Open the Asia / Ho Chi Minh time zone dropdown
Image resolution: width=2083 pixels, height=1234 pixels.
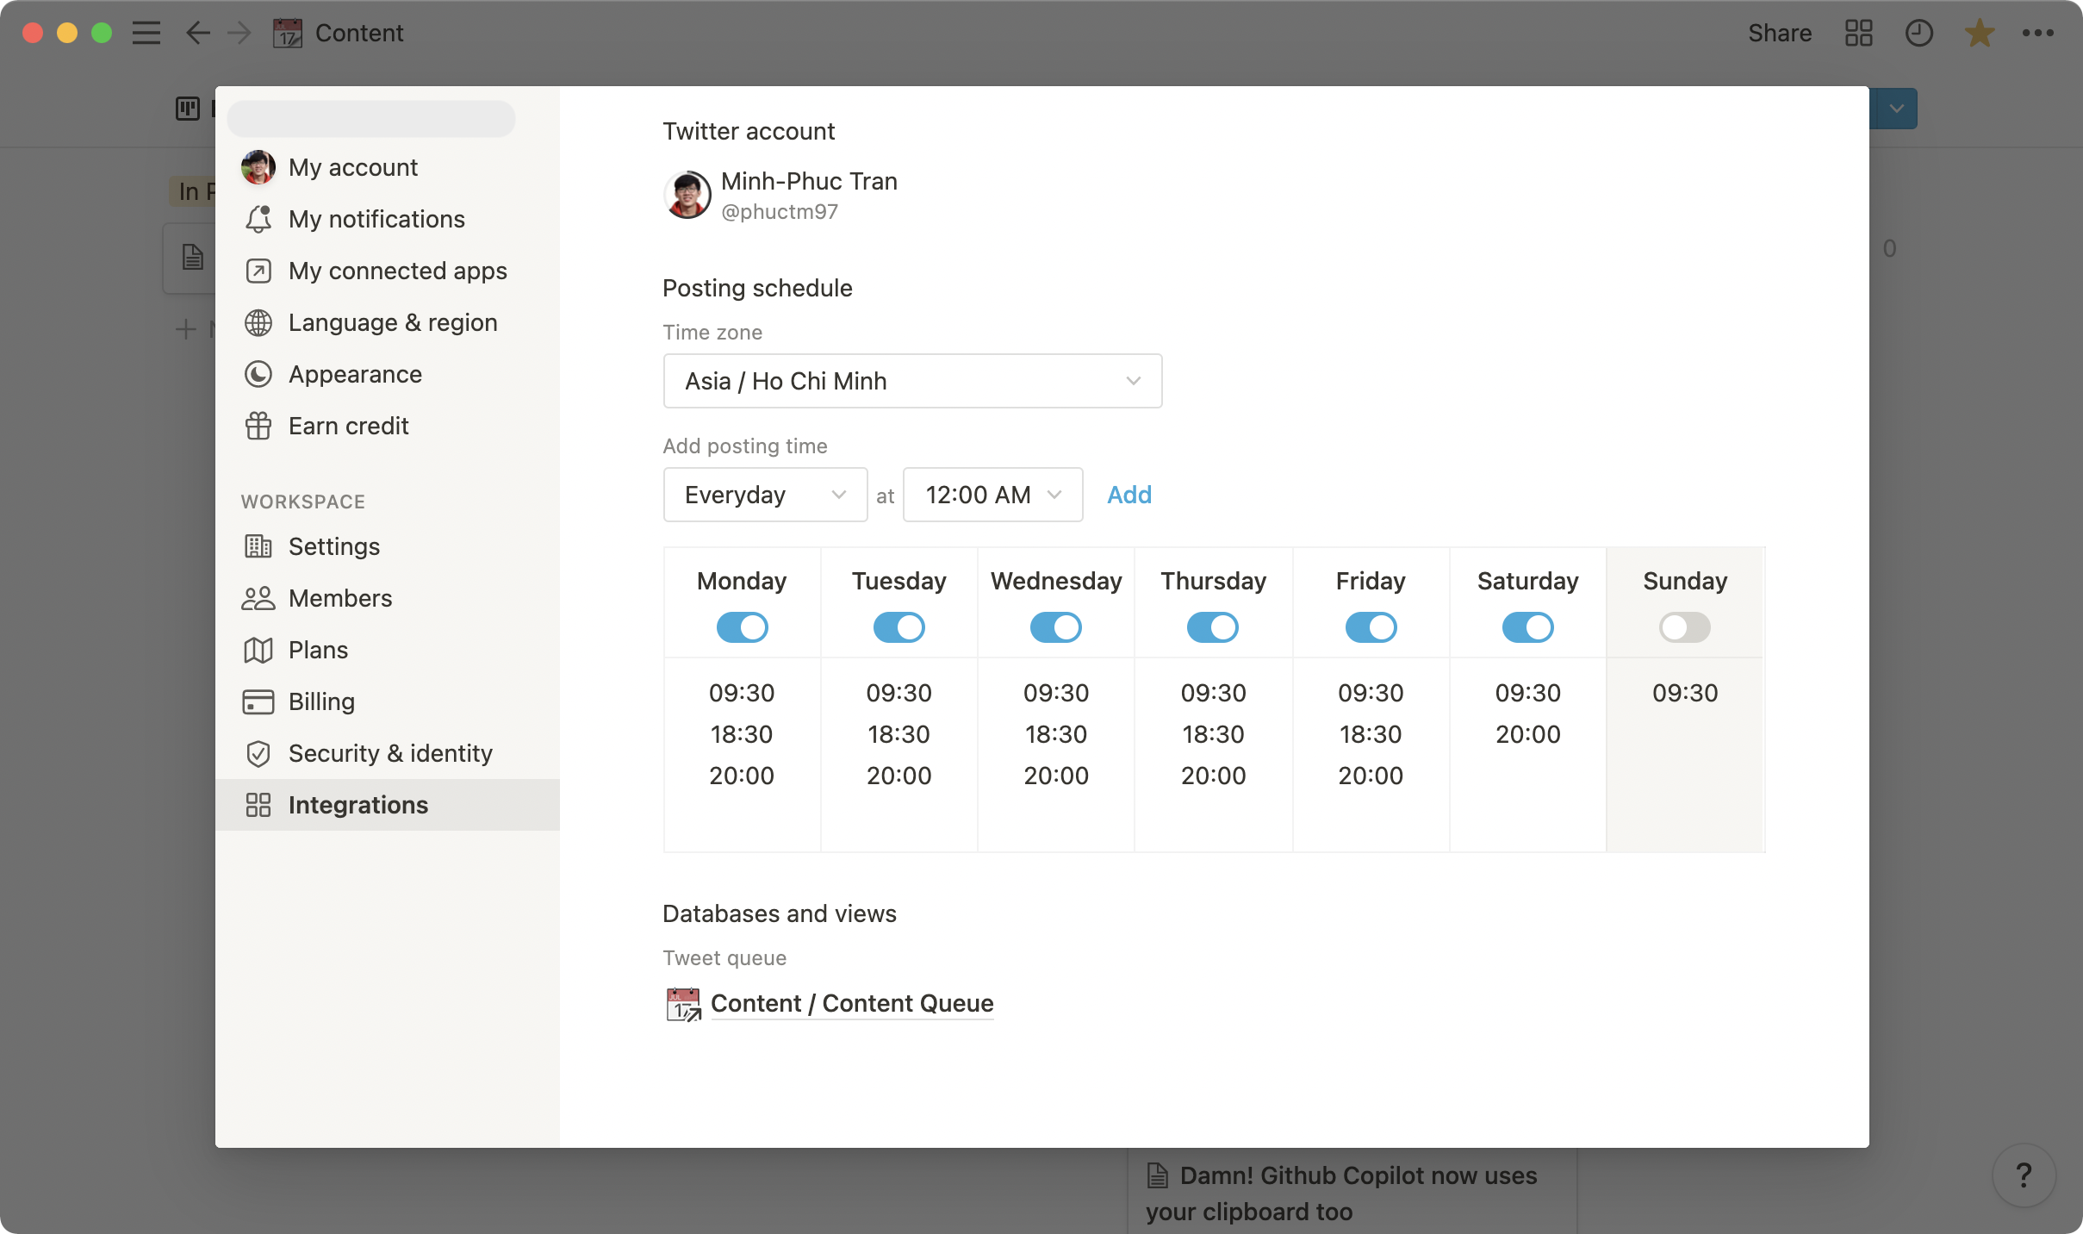(x=912, y=381)
